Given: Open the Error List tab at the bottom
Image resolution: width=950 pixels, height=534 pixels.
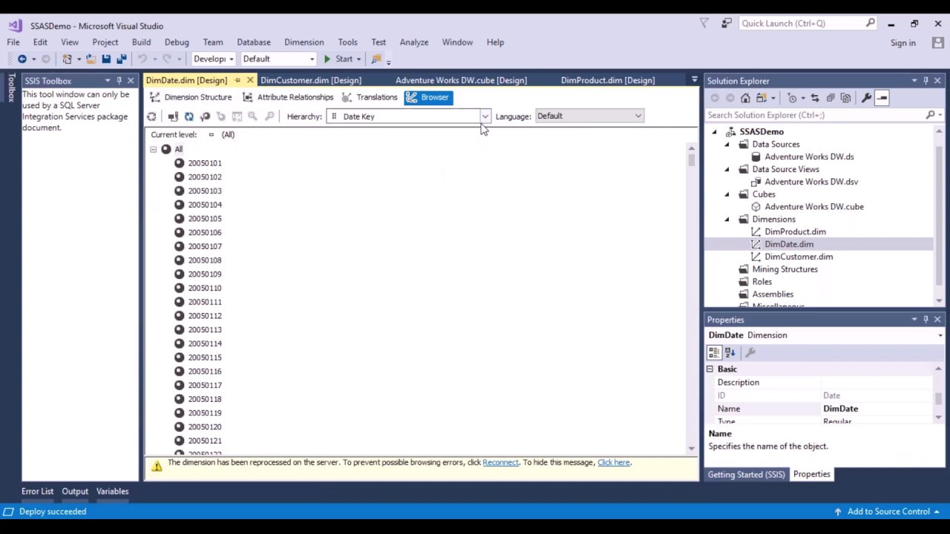Looking at the screenshot, I should [x=37, y=491].
